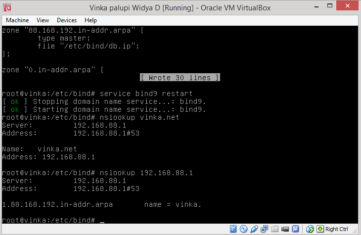Click the 'type master;' line
The width and height of the screenshot is (361, 235).
(64, 38)
